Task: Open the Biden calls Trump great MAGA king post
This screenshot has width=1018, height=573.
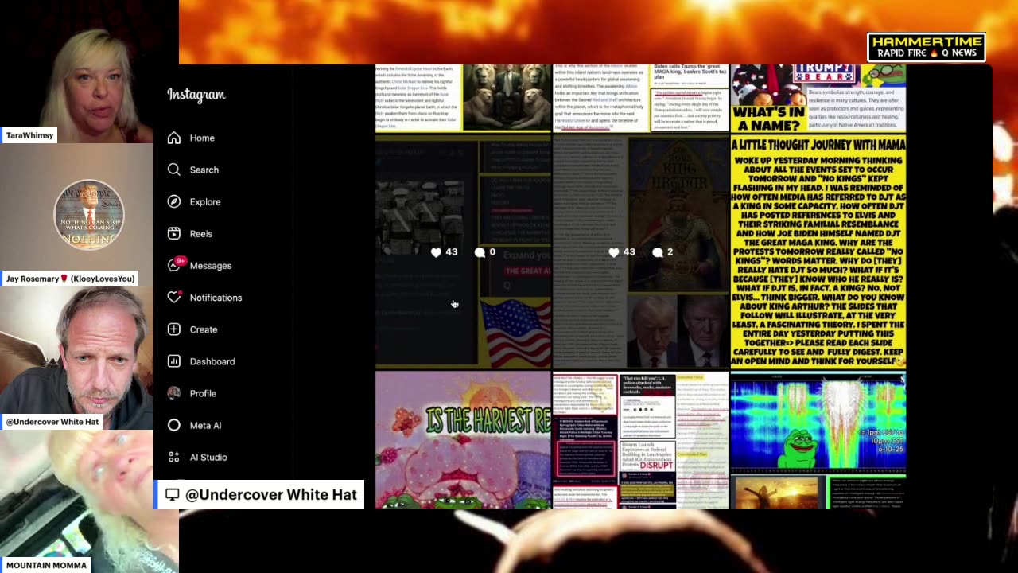Action: pyautogui.click(x=640, y=98)
